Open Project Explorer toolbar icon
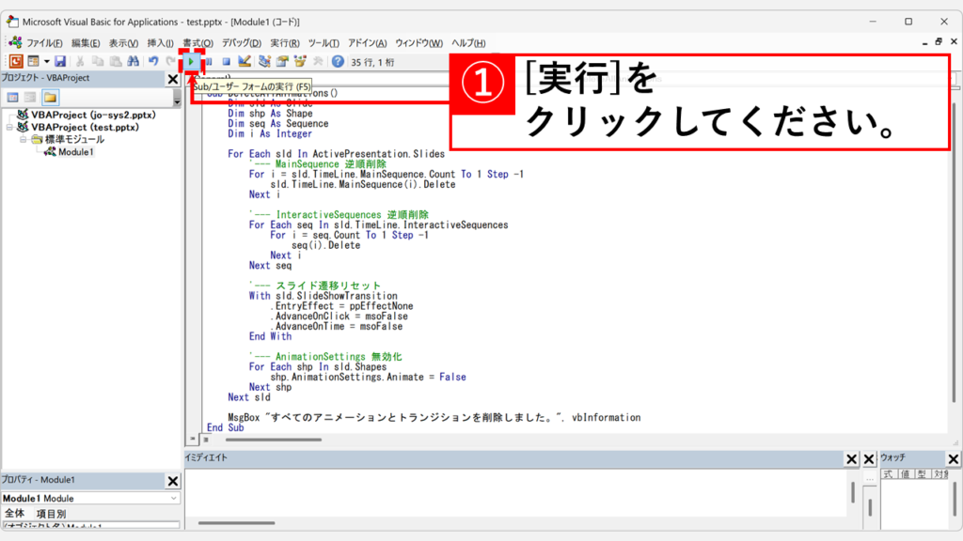963x541 pixels. (264, 61)
